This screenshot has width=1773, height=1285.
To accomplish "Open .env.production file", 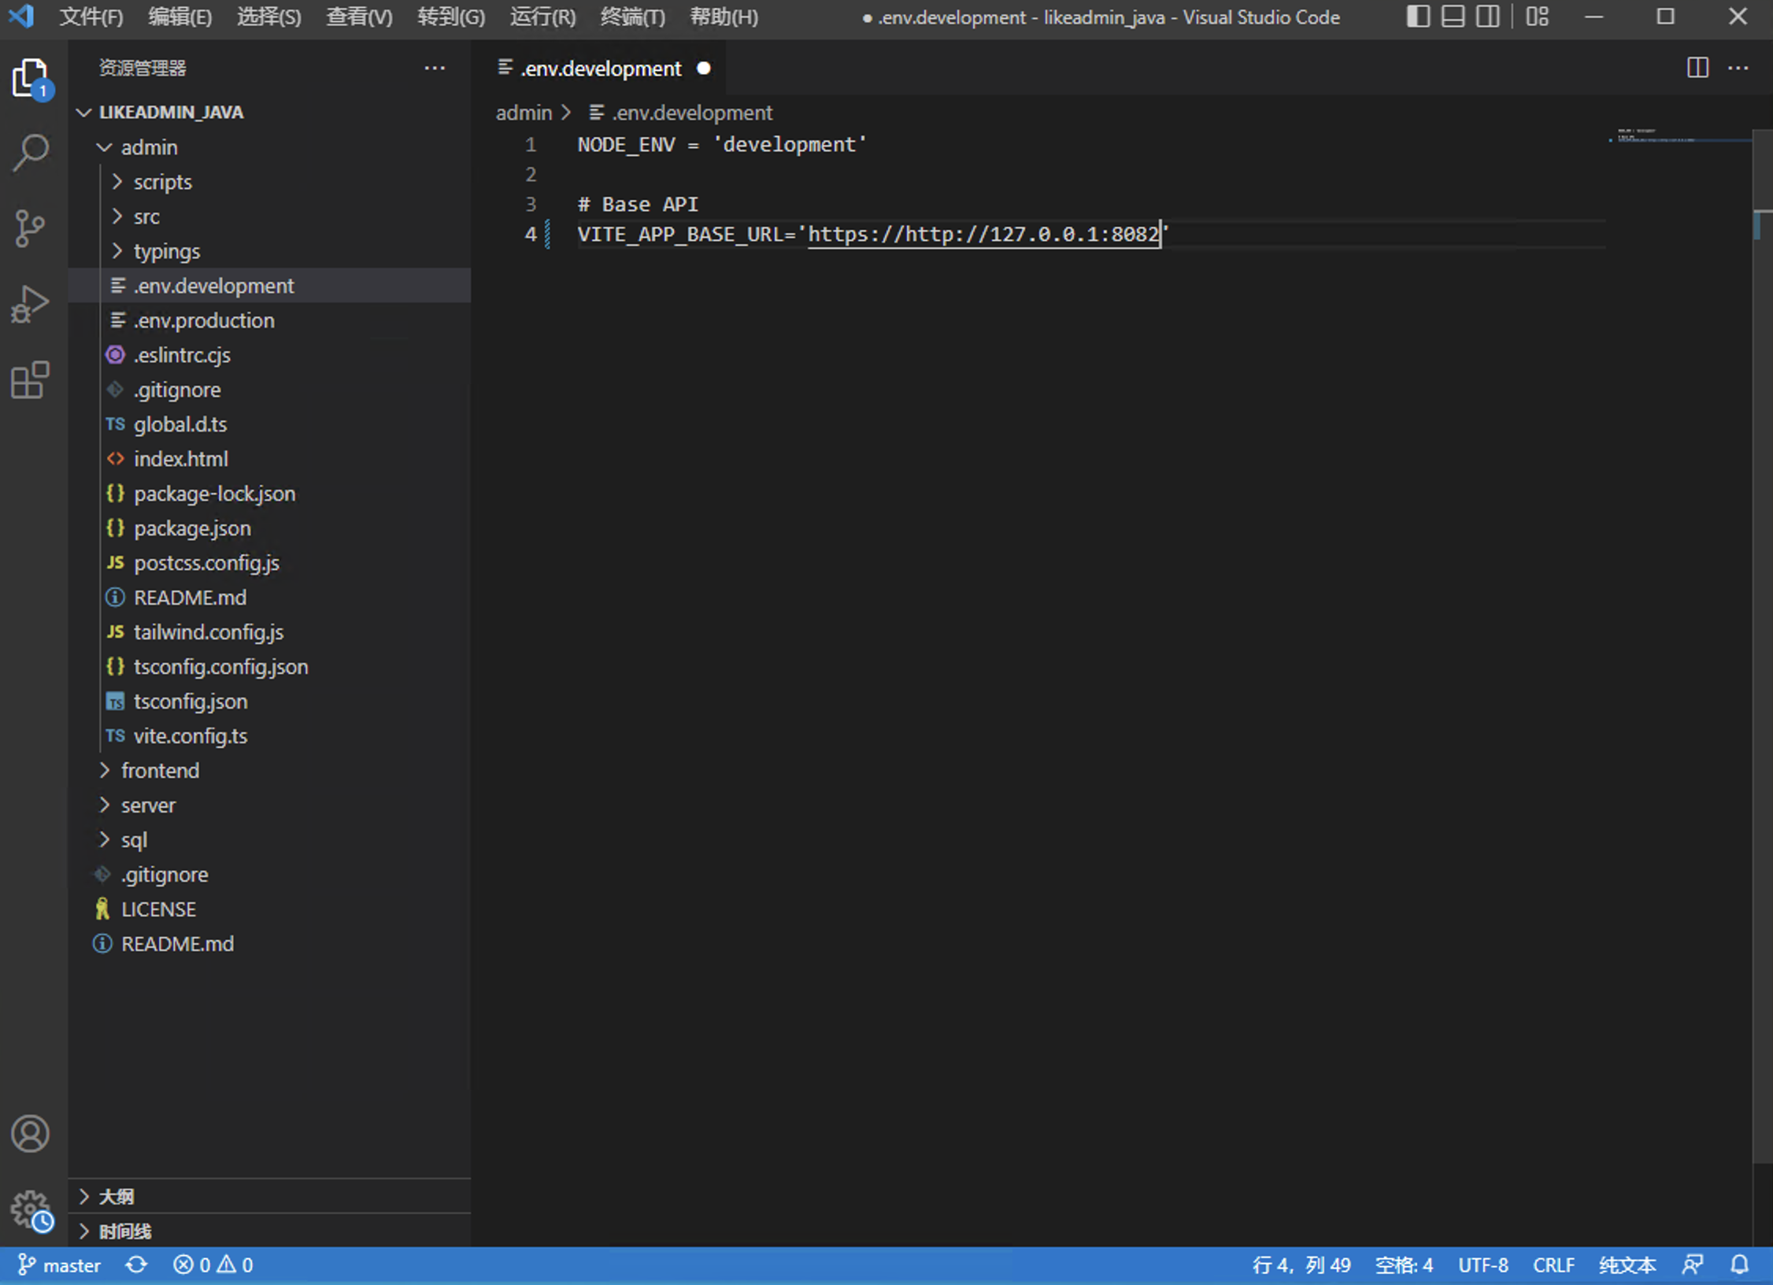I will [x=269, y=320].
